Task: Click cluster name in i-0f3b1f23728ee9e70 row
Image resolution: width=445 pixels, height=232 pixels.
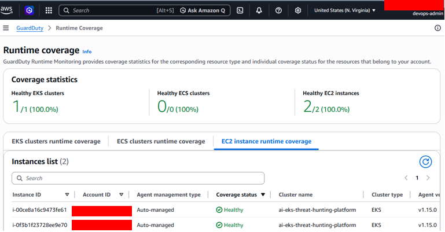Action: coord(317,225)
